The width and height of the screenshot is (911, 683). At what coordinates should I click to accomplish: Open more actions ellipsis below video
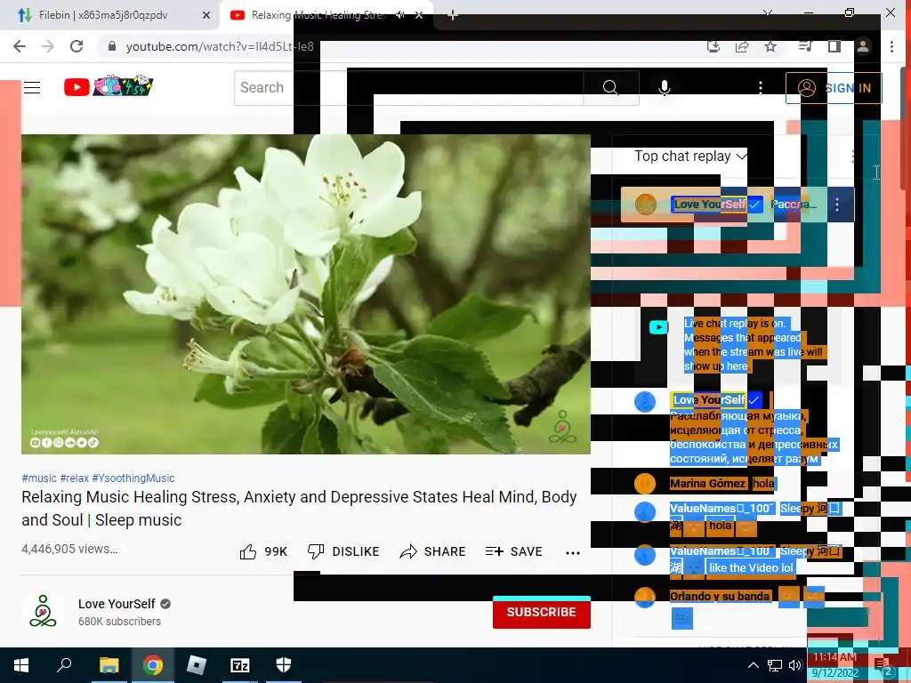point(573,553)
